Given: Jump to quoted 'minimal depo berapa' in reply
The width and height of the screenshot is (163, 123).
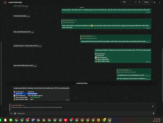Looking at the screenshot, I should pos(106,21).
